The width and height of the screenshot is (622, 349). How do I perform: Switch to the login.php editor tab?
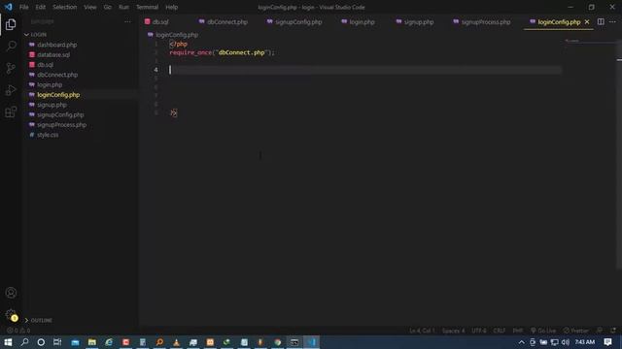click(362, 21)
